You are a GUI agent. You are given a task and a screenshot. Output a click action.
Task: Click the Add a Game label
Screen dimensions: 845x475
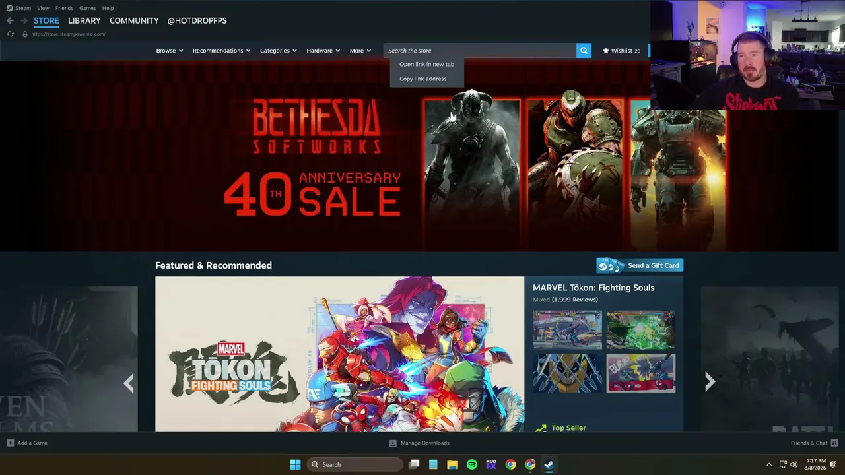pos(32,443)
